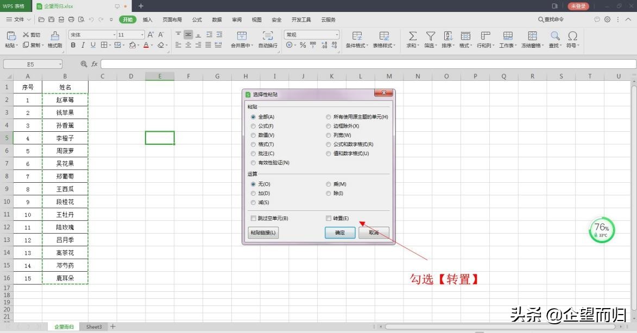Click the Merge and Center (合并居中) icon
Viewport: 637px width, 333px height.
click(x=242, y=36)
